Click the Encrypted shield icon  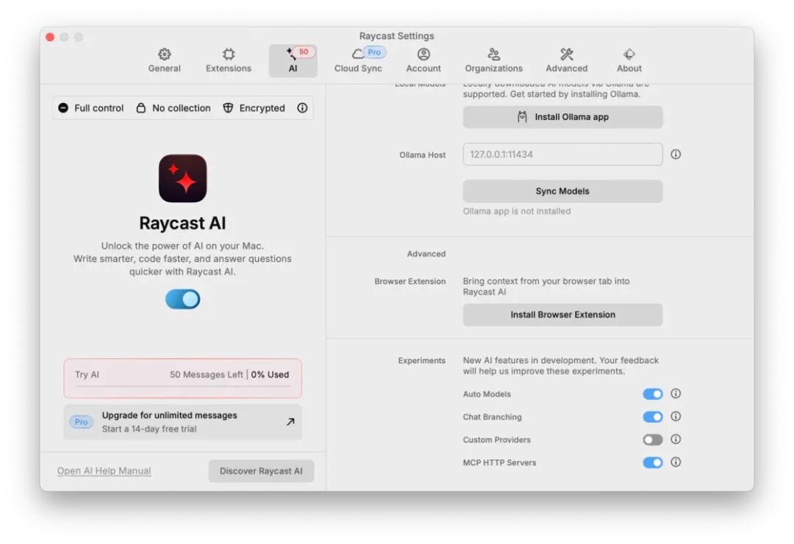click(x=229, y=108)
